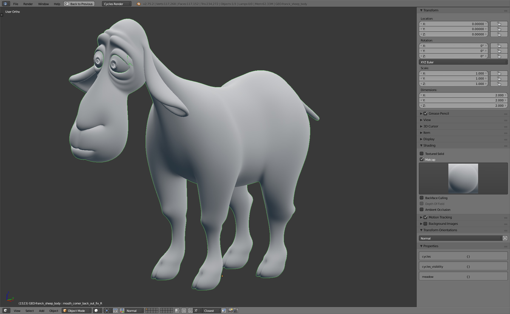The image size is (510, 314).
Task: Toggle the 3D manipulator axis icon
Action: 122,311
